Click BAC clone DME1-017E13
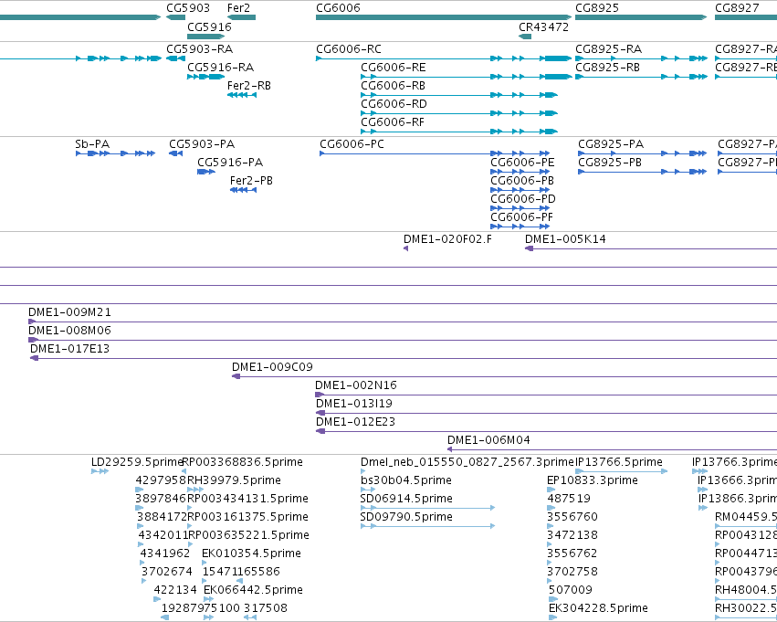This screenshot has width=777, height=622. (x=404, y=359)
